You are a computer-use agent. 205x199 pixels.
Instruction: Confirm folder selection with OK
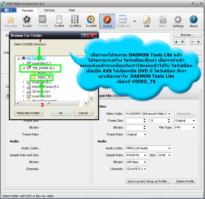click(61, 113)
